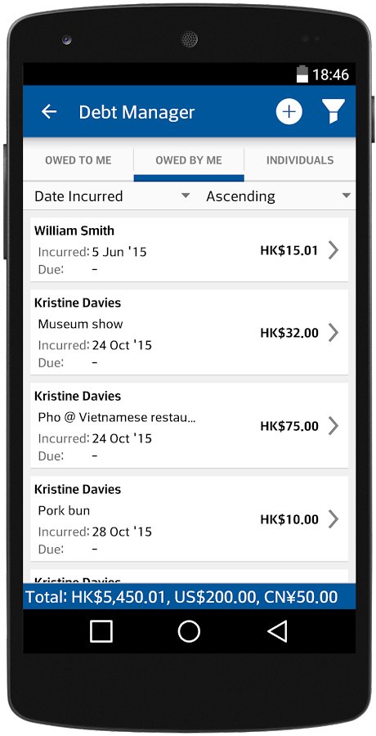The height and width of the screenshot is (736, 376).
Task: Select the Owed By Me tab
Action: pos(189,160)
